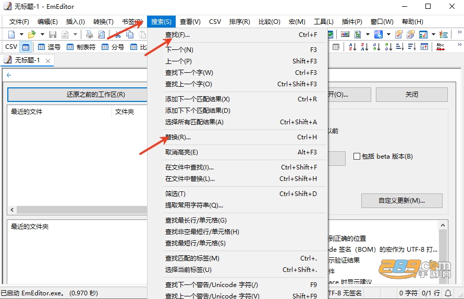Expand the blue marker icon dropdown arrow
Screen dimensions: 464x299
coord(388,34)
